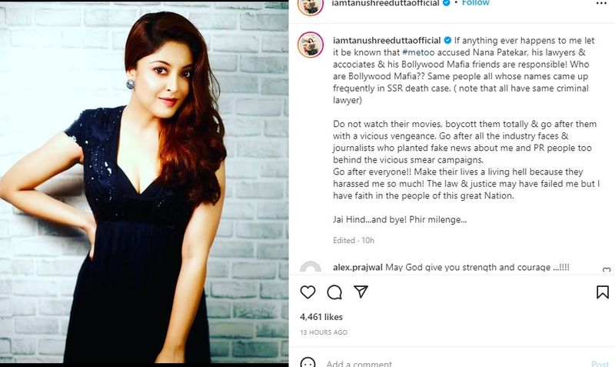The image size is (615, 367).
Task: Open the emoji picker beside the comment field
Action: click(x=307, y=363)
